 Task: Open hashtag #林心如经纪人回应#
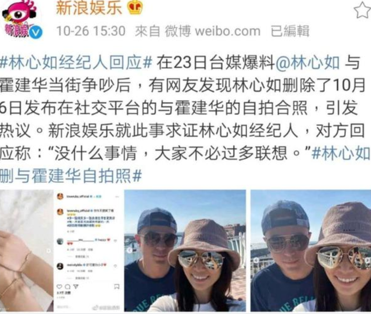pyautogui.click(x=76, y=63)
